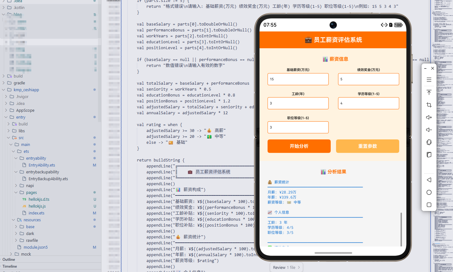Click the 基础薪资(万元) input field
This screenshot has height=272, width=453.
click(298, 79)
